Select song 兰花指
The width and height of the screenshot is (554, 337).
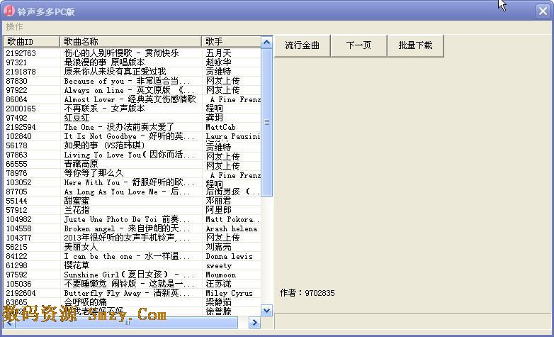click(77, 210)
